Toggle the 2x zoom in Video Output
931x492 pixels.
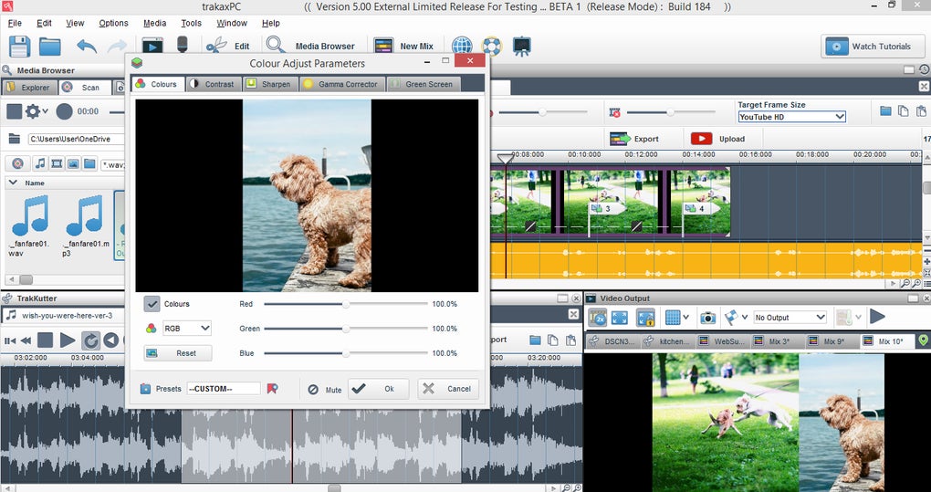pyautogui.click(x=597, y=318)
